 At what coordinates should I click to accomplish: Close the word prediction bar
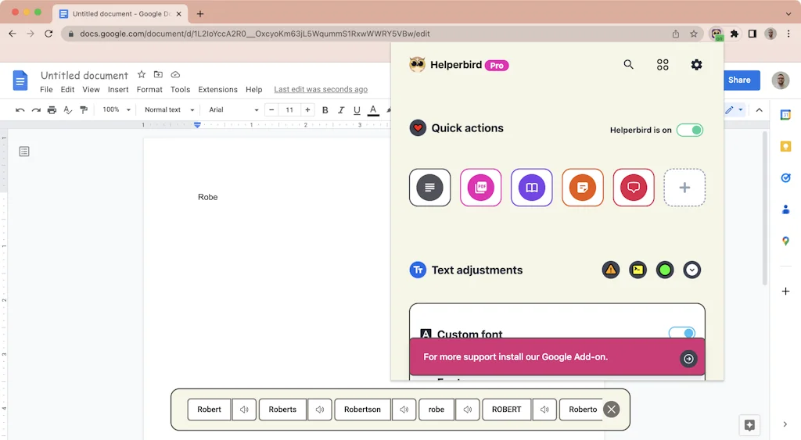(612, 410)
